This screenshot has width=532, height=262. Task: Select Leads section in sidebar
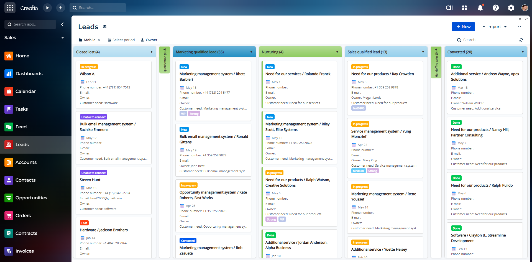[x=36, y=145]
